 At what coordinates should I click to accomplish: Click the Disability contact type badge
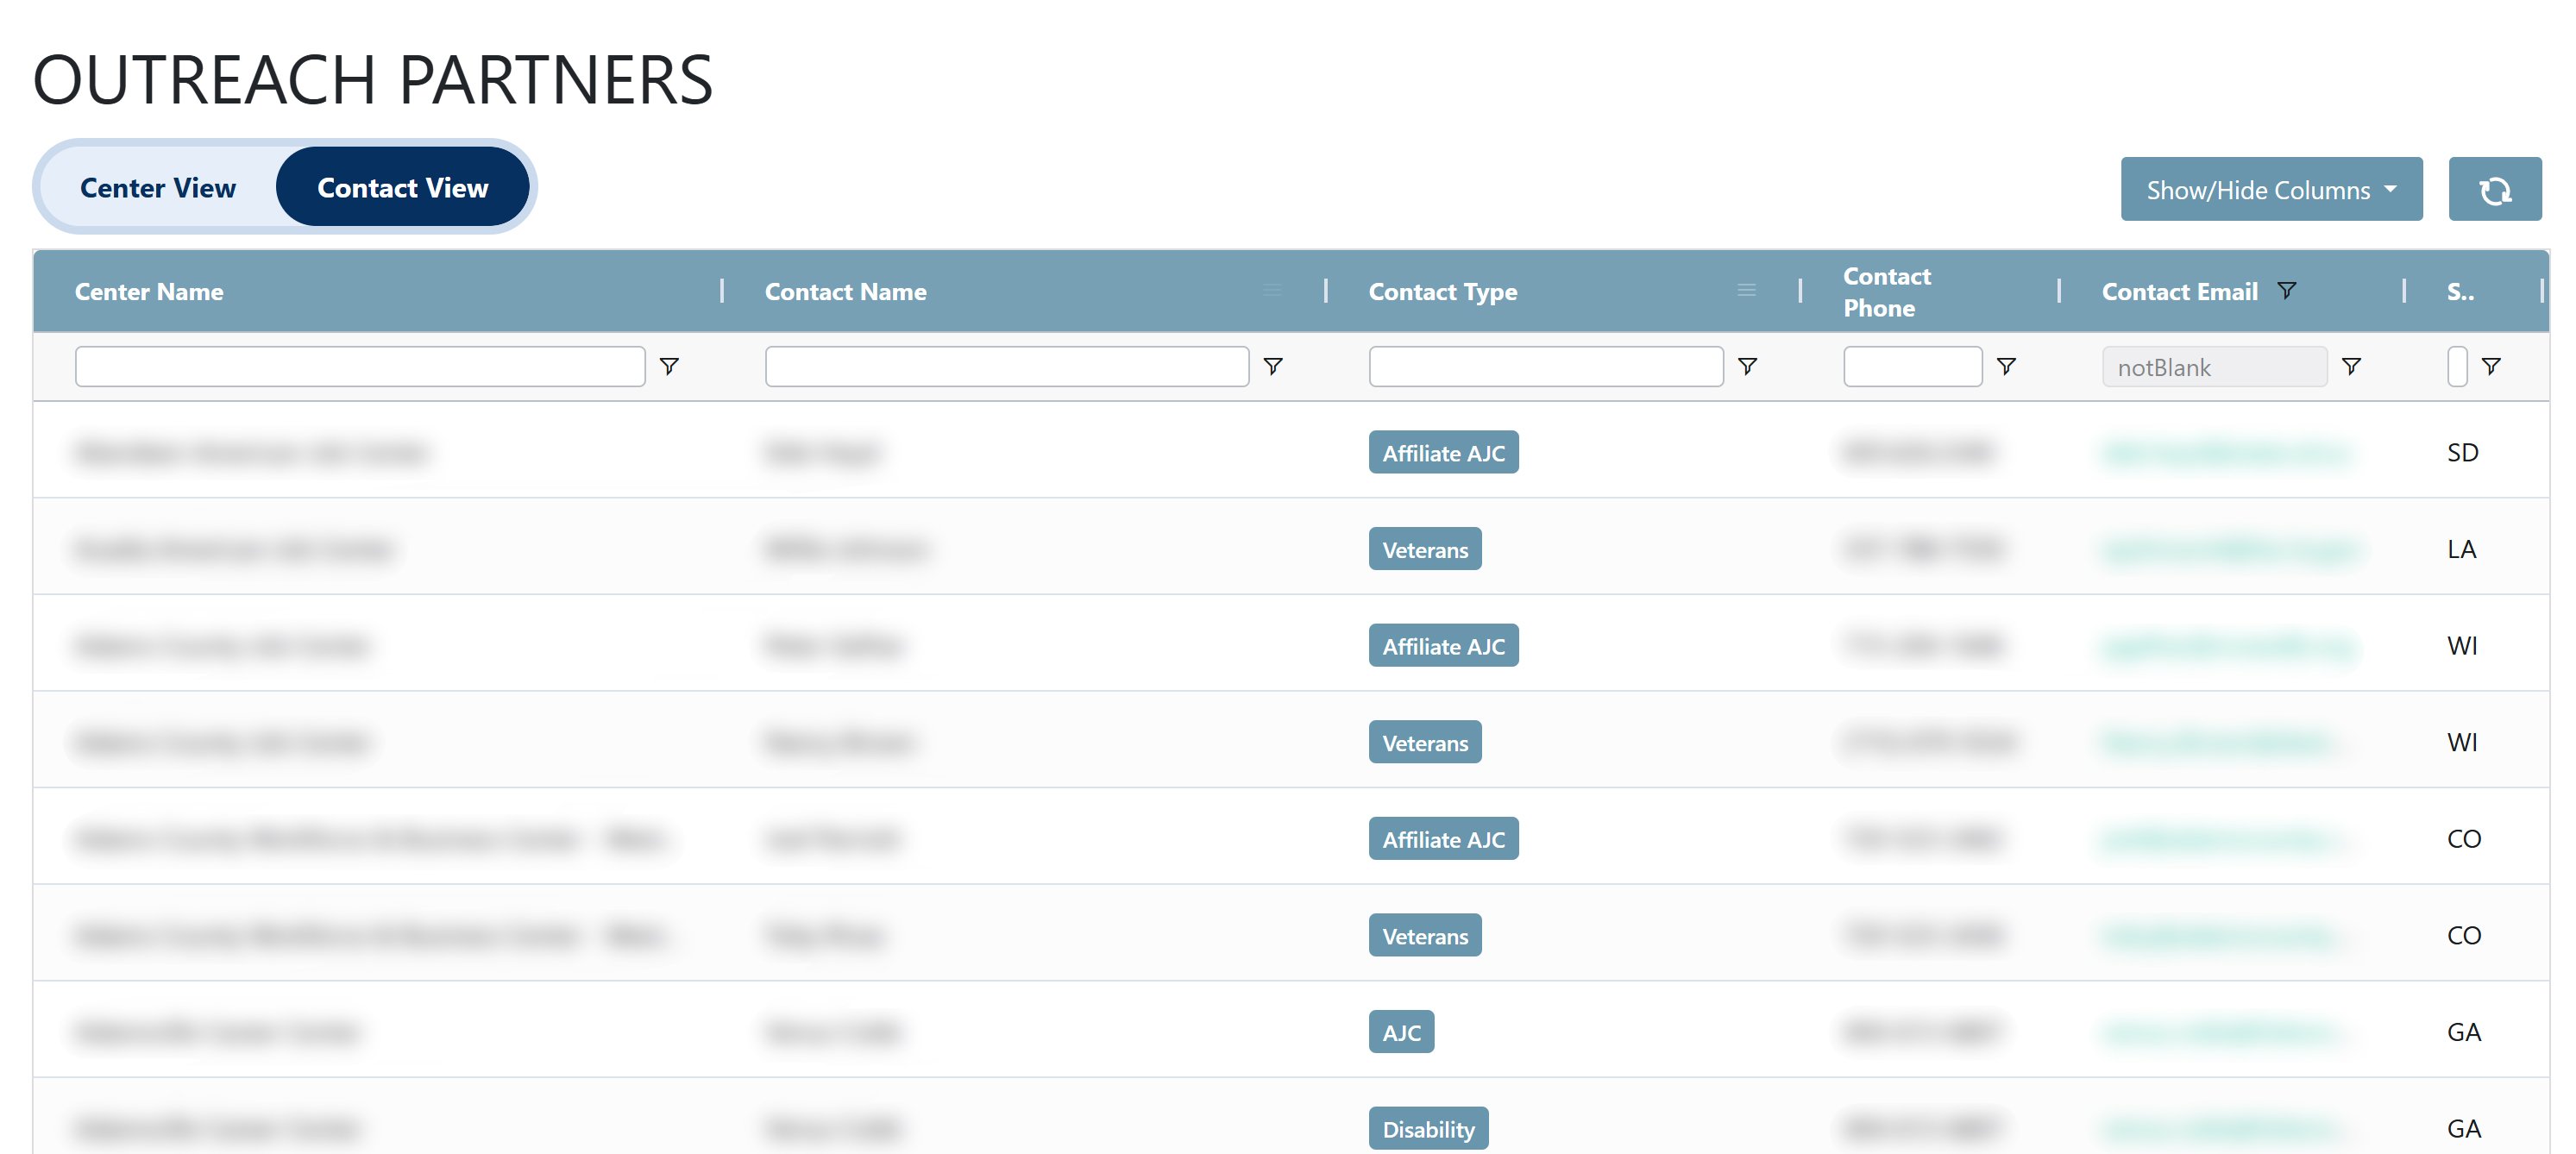(x=1428, y=1128)
